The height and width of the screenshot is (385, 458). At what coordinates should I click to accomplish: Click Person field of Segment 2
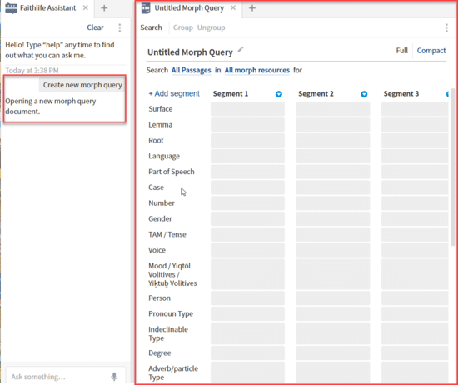[x=333, y=298]
